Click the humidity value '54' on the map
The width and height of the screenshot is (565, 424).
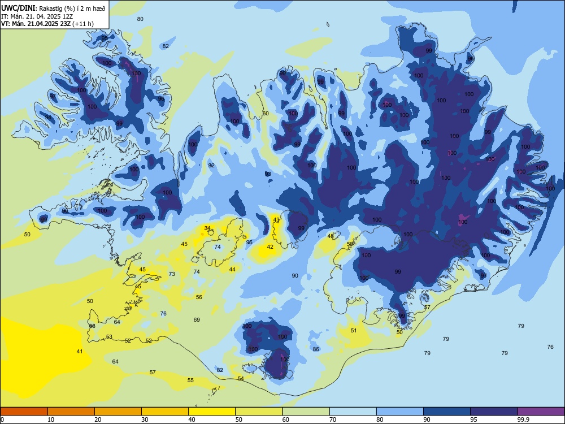241,378
